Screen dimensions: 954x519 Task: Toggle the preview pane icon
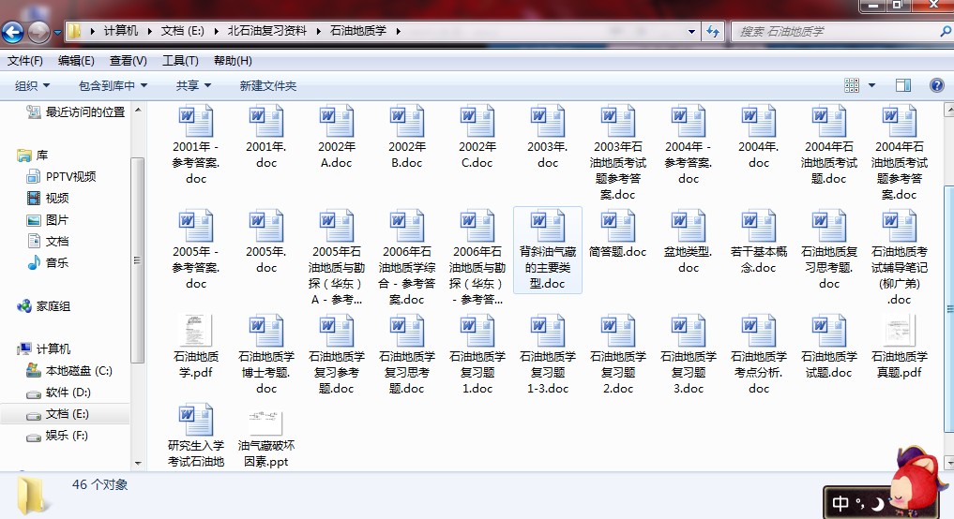[x=903, y=85]
